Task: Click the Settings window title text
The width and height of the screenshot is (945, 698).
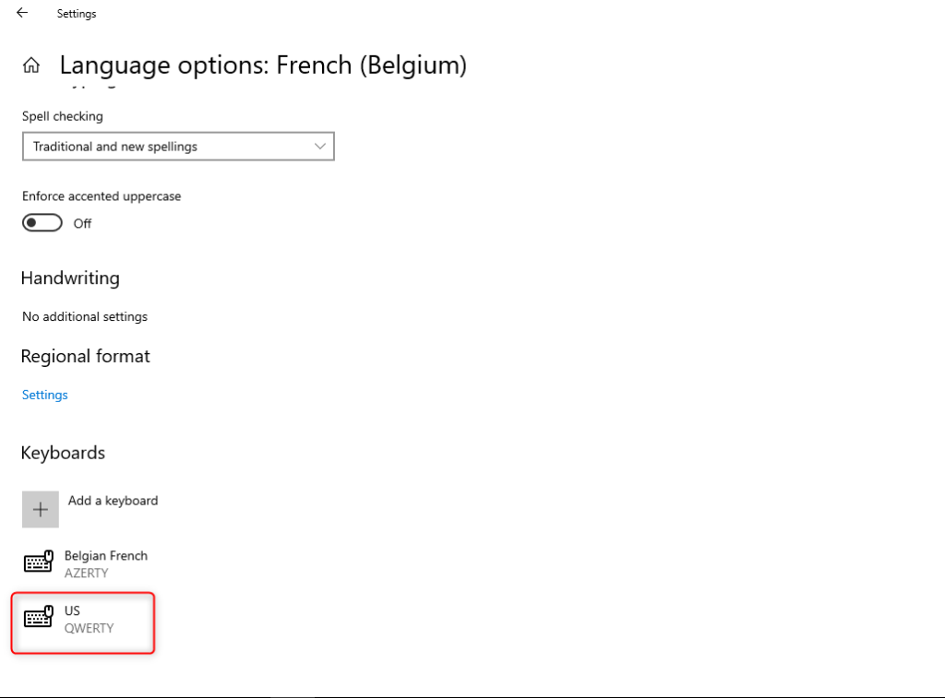Action: pyautogui.click(x=77, y=13)
